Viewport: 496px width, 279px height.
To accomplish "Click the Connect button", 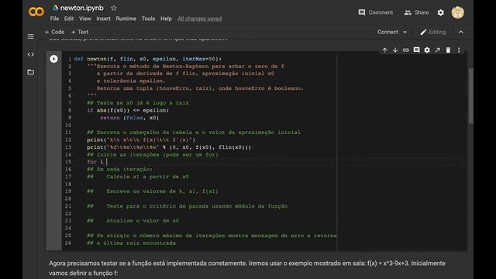I will 387,32.
